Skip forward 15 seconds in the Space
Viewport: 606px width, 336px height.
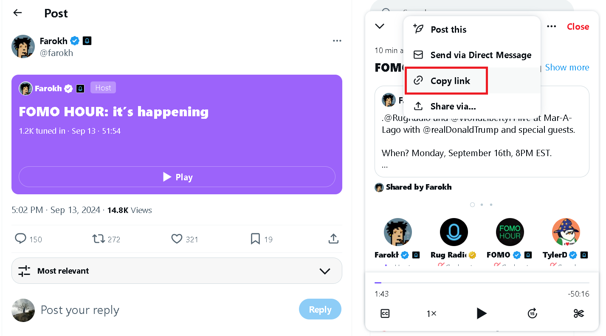click(x=532, y=314)
